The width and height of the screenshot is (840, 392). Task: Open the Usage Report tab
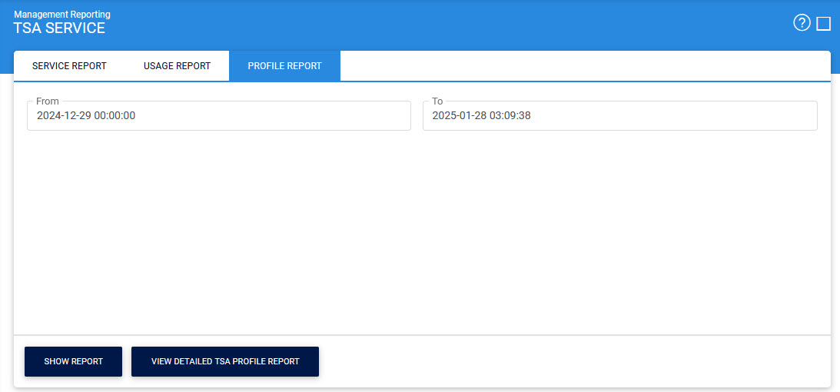click(177, 66)
